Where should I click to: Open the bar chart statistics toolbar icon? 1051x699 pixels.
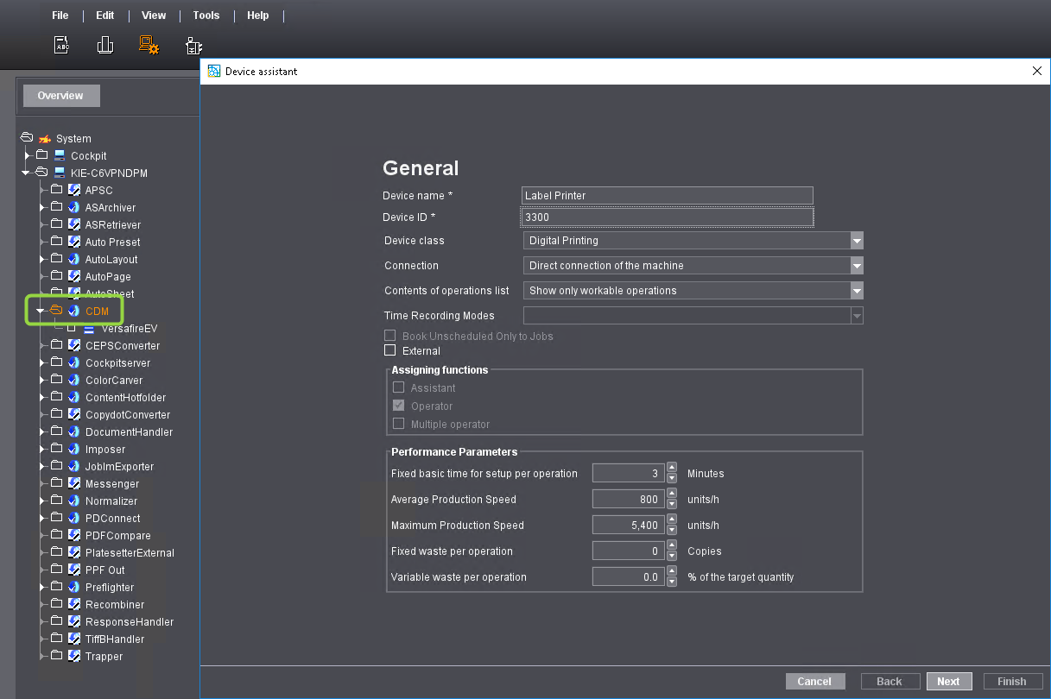(104, 45)
